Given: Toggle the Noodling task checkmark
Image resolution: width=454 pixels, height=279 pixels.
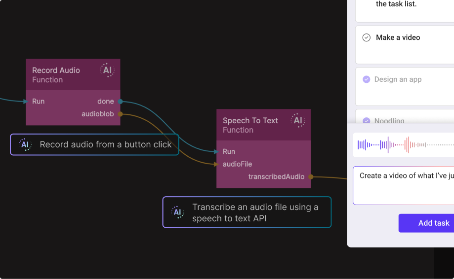Looking at the screenshot, I should (367, 120).
